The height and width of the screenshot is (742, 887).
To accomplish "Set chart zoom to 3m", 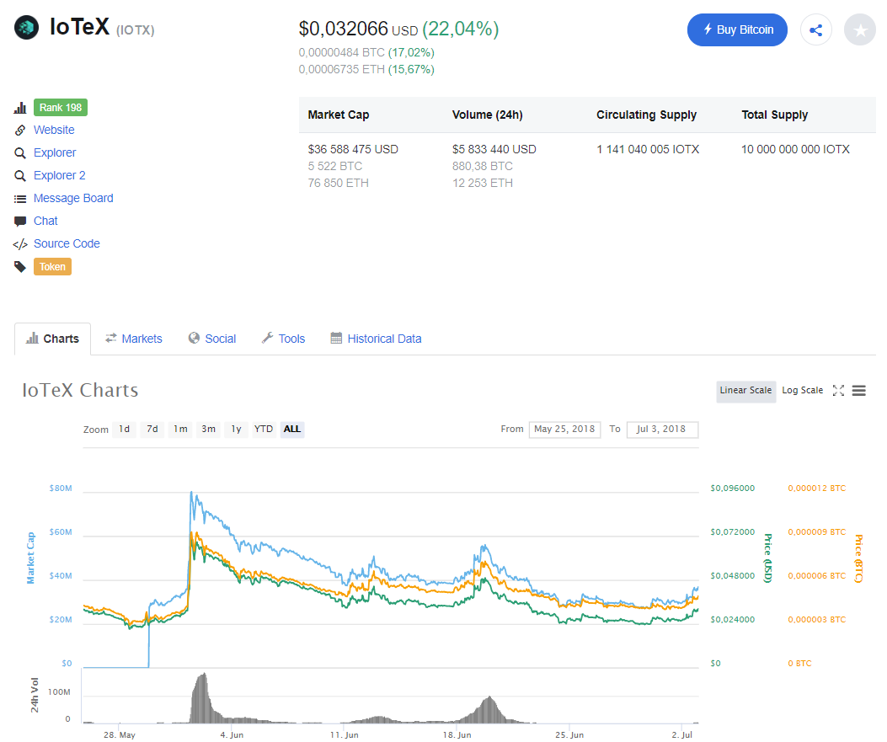I will pos(208,430).
